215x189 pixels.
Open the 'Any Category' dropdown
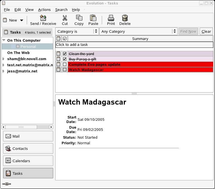(138, 32)
